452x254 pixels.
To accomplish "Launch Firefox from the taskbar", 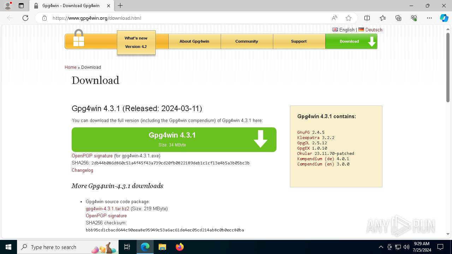I will tap(179, 247).
